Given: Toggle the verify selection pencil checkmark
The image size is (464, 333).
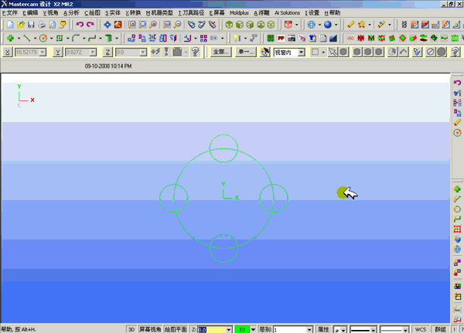Looking at the screenshot, I should coord(418,53).
